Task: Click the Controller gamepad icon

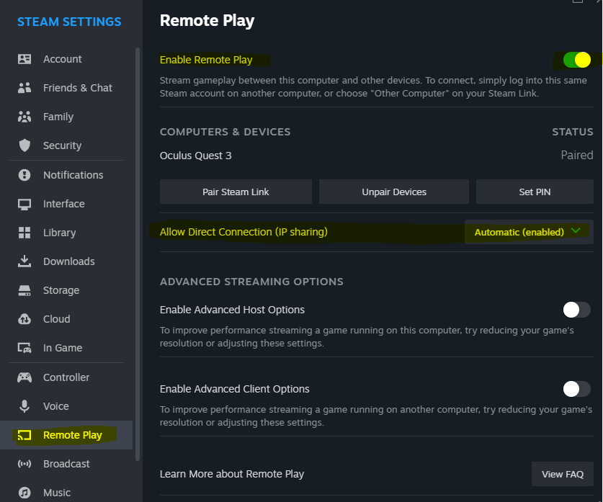Action: [24, 377]
